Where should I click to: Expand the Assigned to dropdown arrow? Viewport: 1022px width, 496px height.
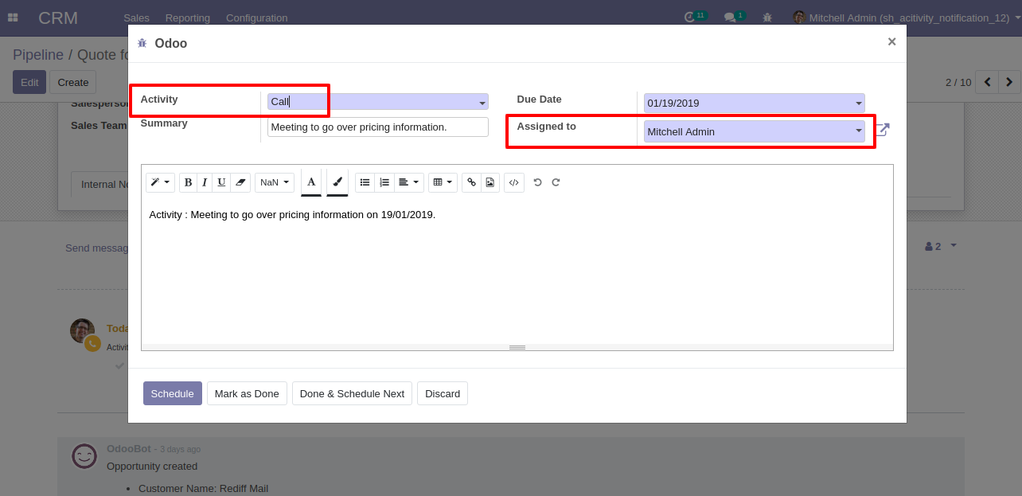coord(859,131)
